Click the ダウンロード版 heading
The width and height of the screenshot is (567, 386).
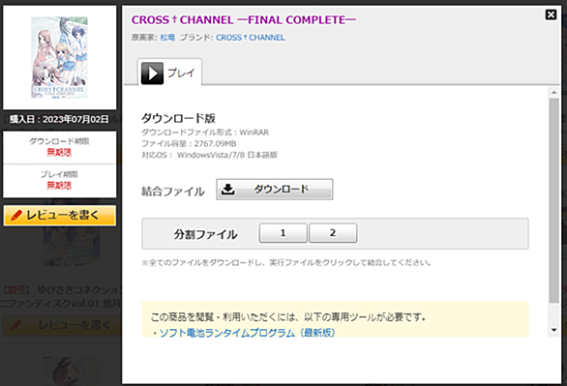pos(178,118)
